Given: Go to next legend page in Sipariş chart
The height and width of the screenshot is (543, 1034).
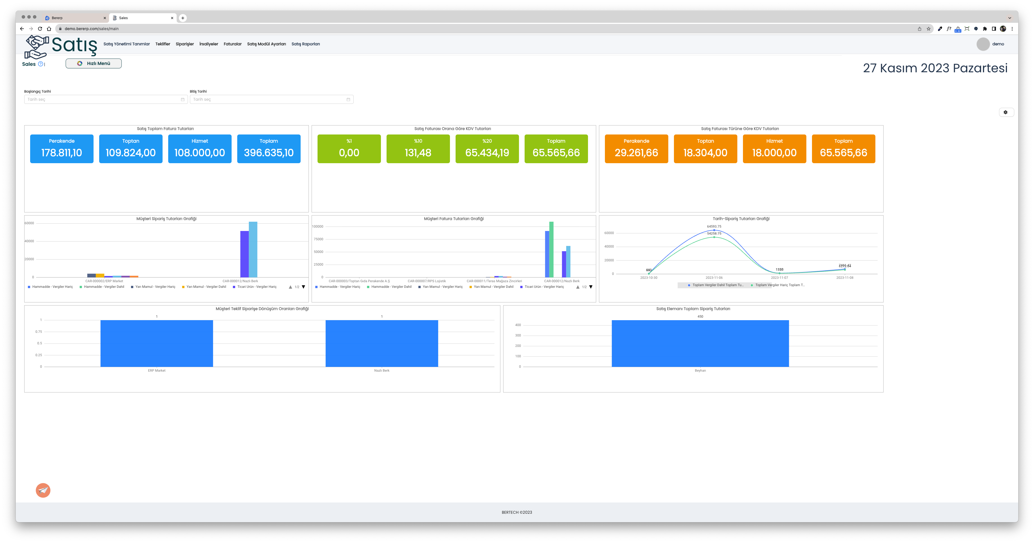Looking at the screenshot, I should point(303,287).
